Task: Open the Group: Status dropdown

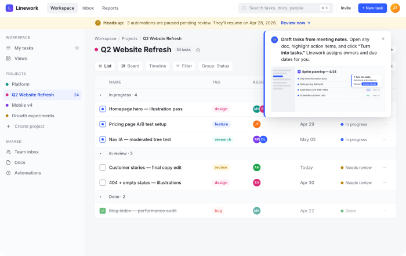Action: [x=215, y=66]
